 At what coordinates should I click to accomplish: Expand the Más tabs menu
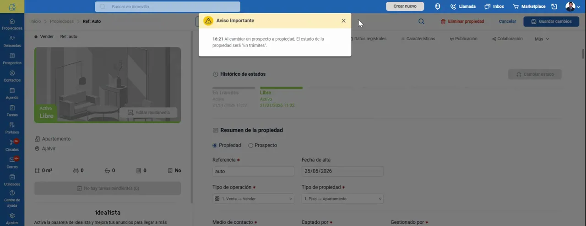(542, 39)
